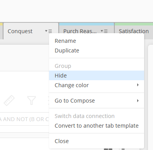Expand the Change color submenu arrow
The height and width of the screenshot is (150, 153).
click(x=138, y=85)
